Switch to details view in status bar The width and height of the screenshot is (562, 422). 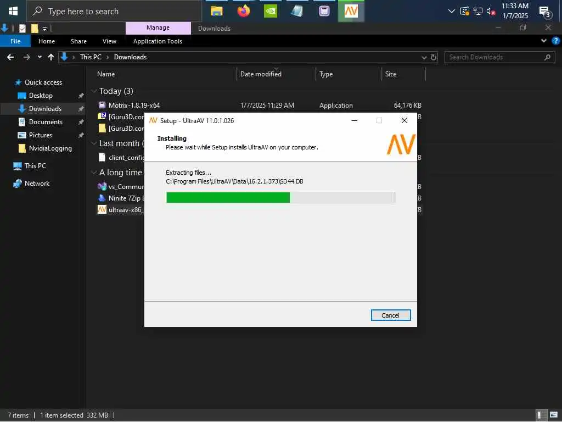point(541,415)
